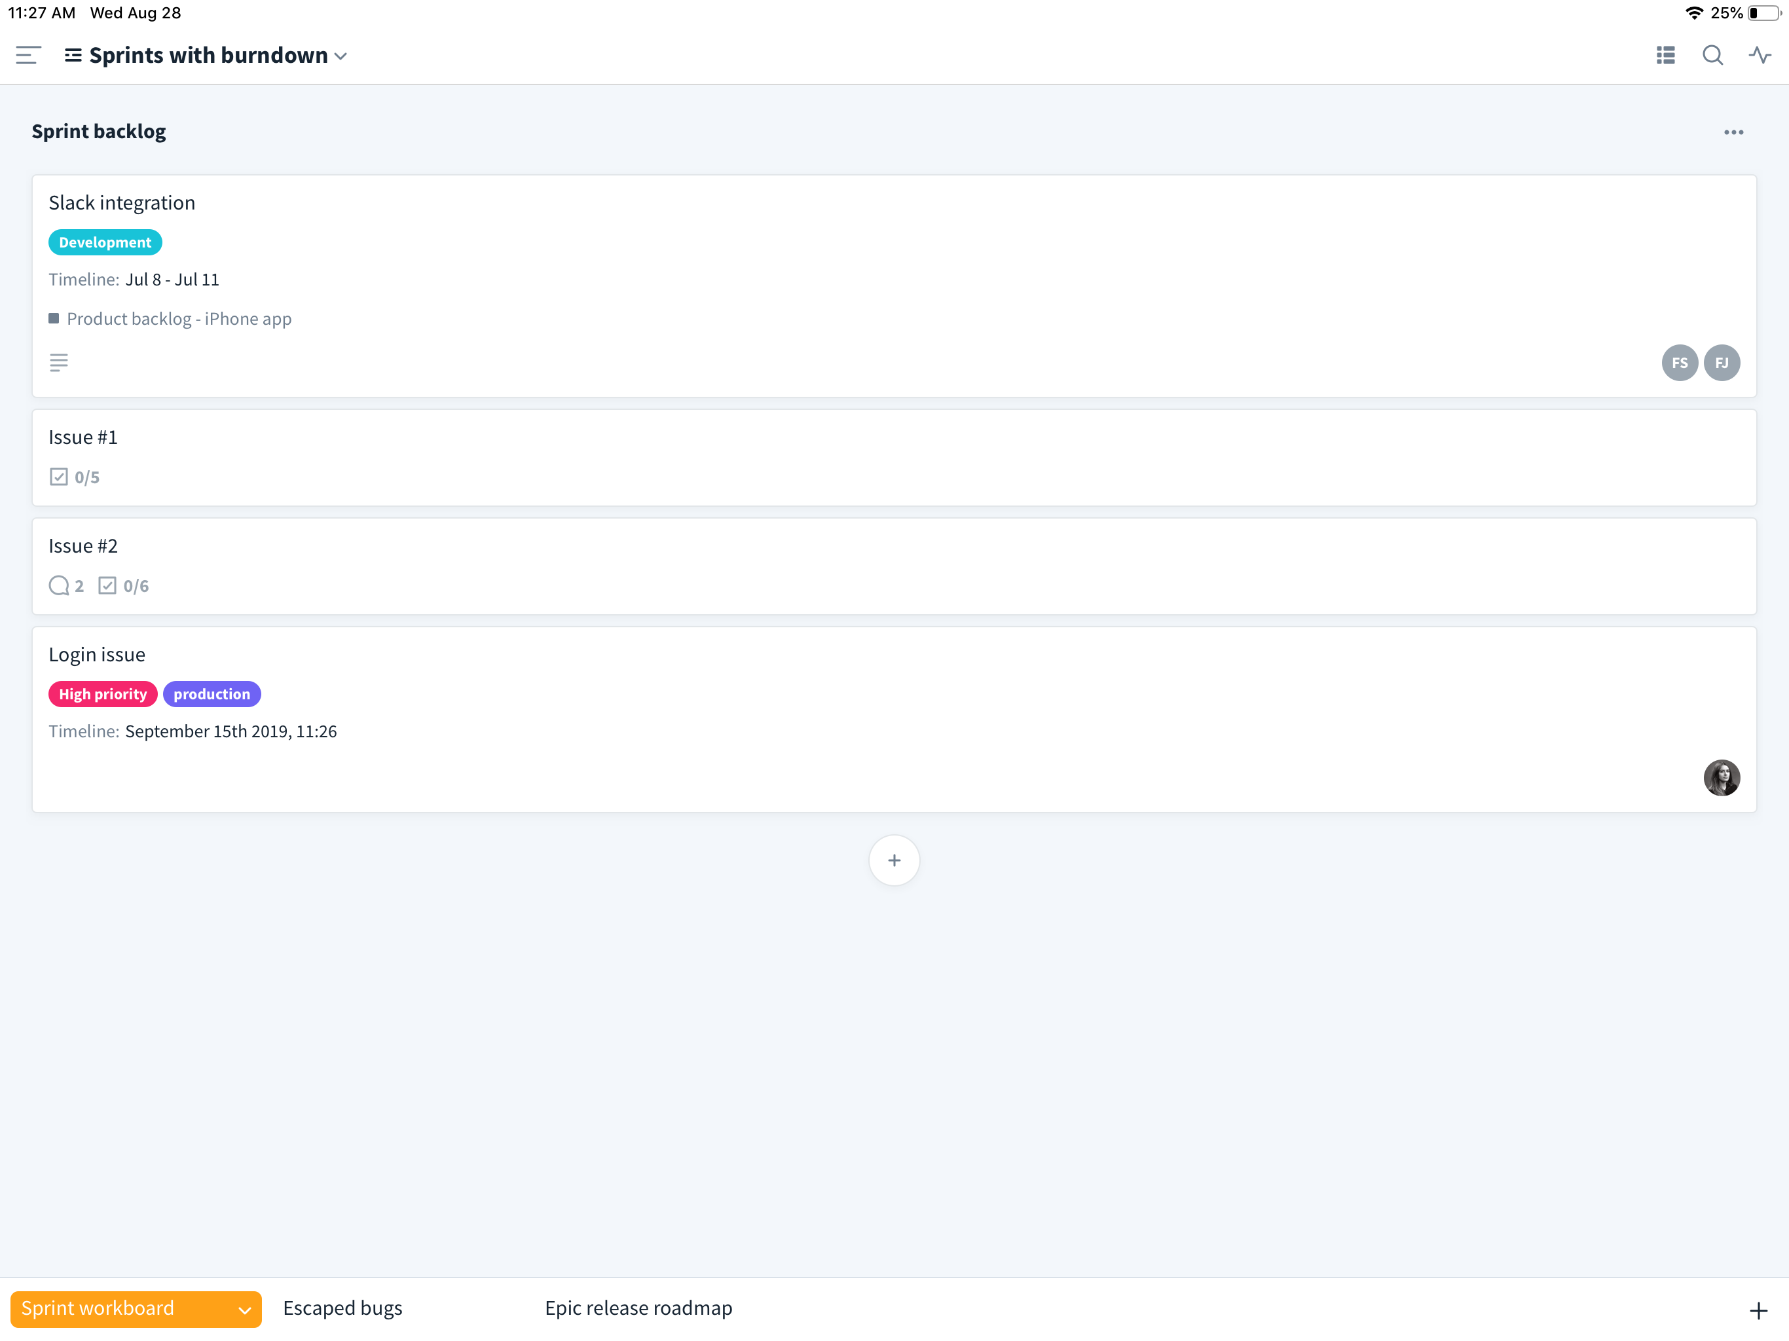
Task: Open the navigation sidebar menu
Action: pyautogui.click(x=27, y=55)
